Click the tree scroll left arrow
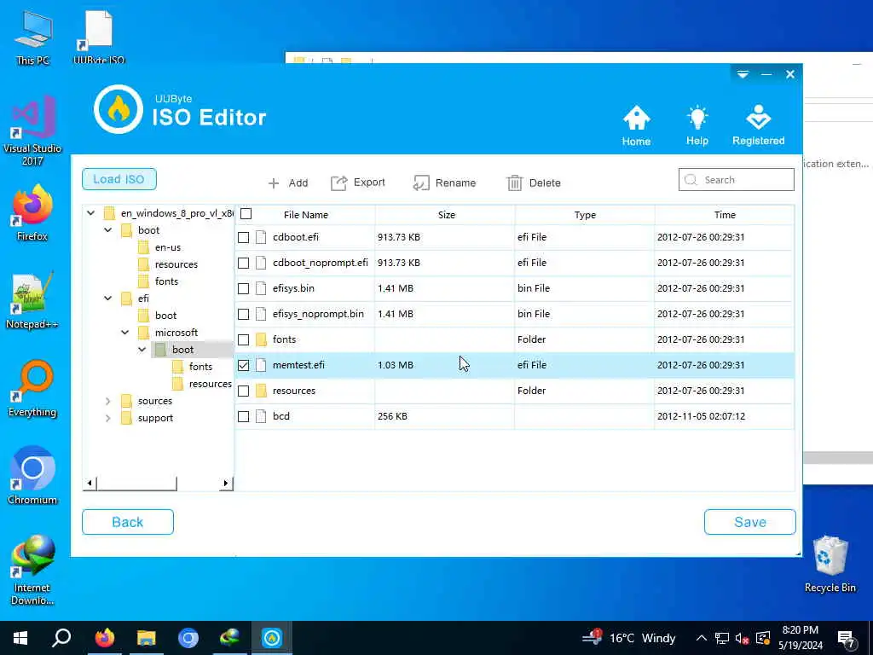Screen dimensions: 873x655 [90, 484]
